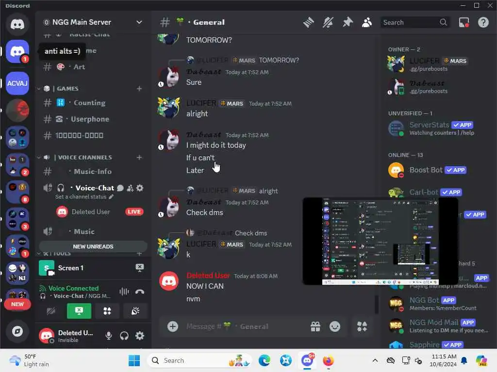Open pinned messages icon
This screenshot has height=372, width=497.
click(348, 22)
